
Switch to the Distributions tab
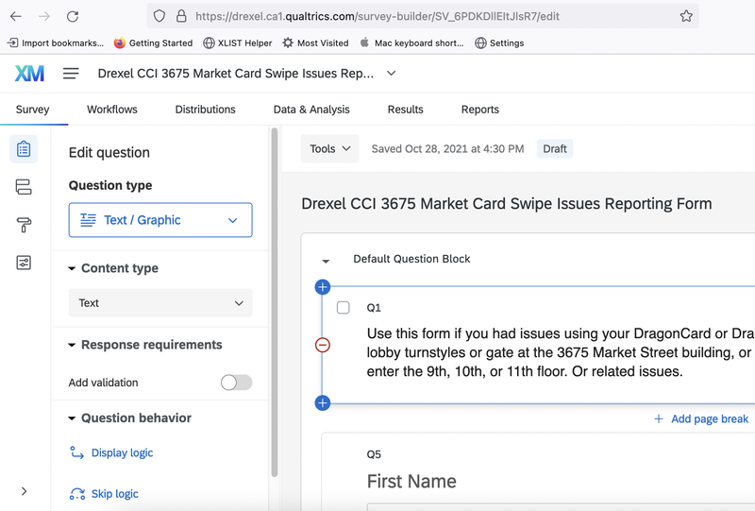(205, 110)
